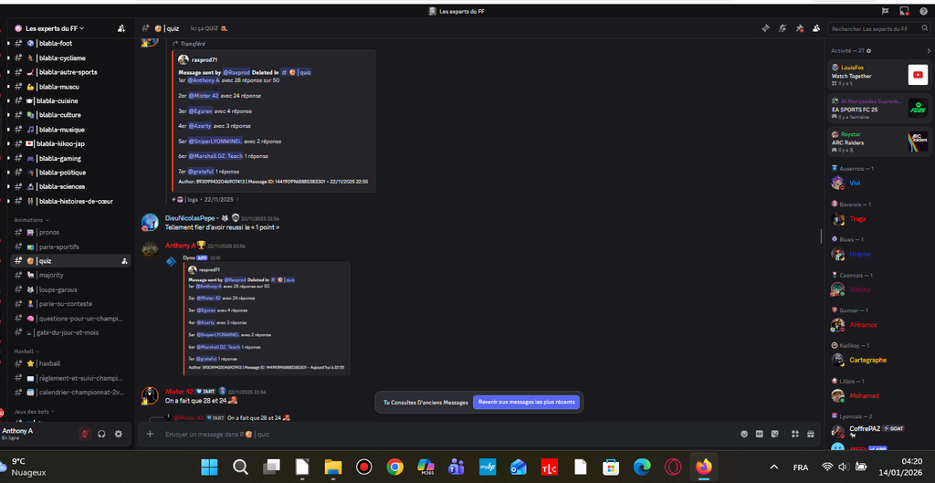
Task: Click @Anthony A mention in top embed
Action: 205,80
